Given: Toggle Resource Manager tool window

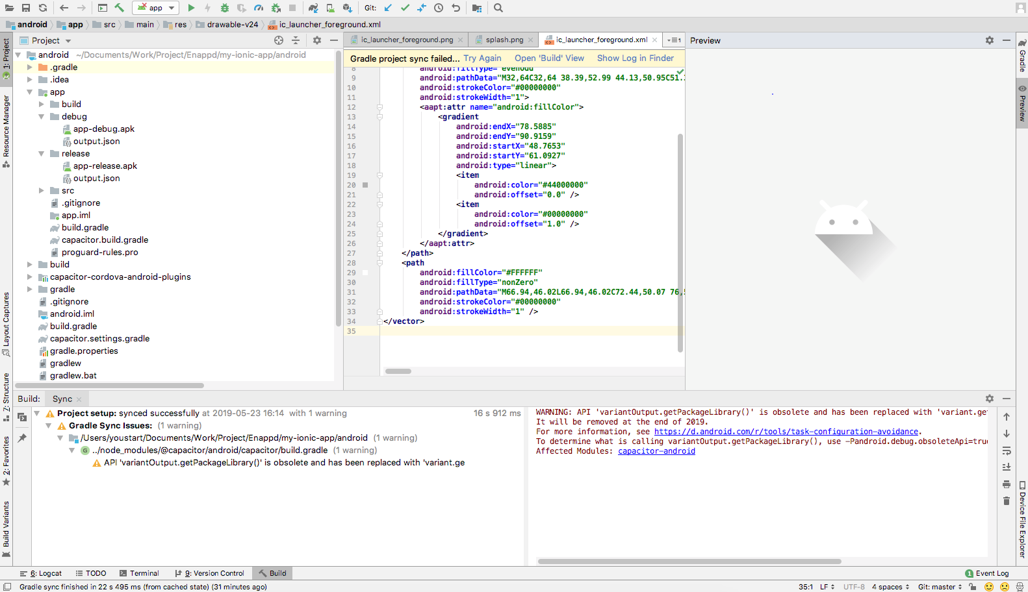Looking at the screenshot, I should pos(6,131).
